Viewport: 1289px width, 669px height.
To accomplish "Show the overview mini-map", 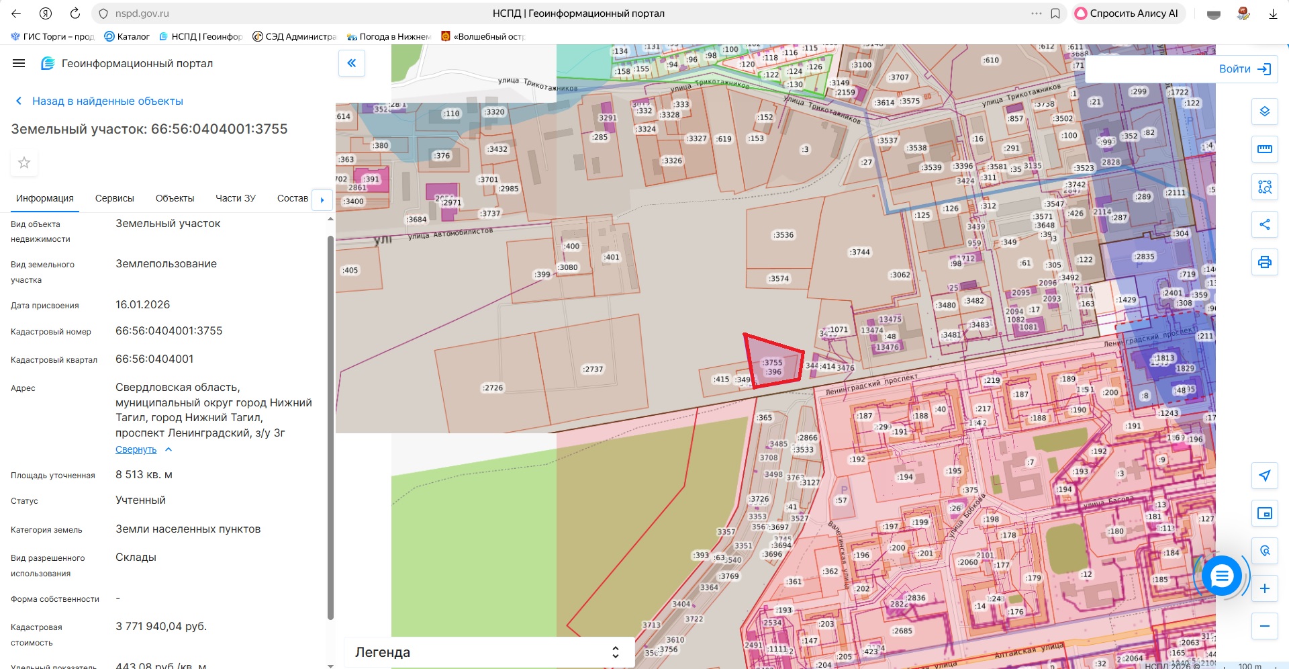I will click(x=1264, y=513).
